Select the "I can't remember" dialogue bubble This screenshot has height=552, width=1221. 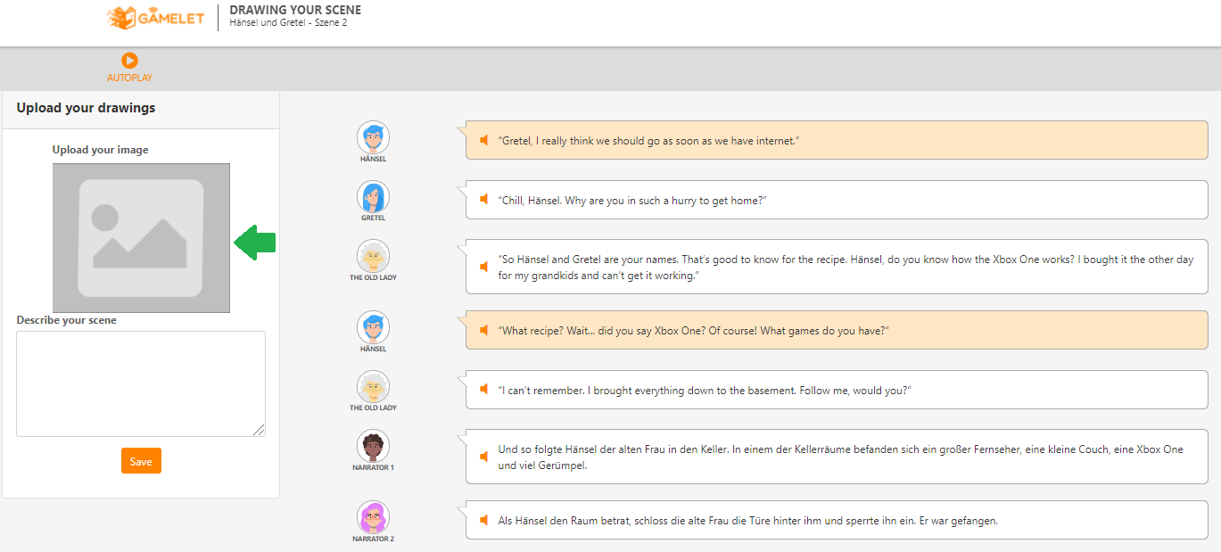tap(837, 390)
